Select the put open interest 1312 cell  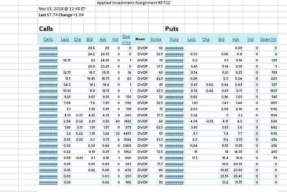pyautogui.click(x=274, y=109)
